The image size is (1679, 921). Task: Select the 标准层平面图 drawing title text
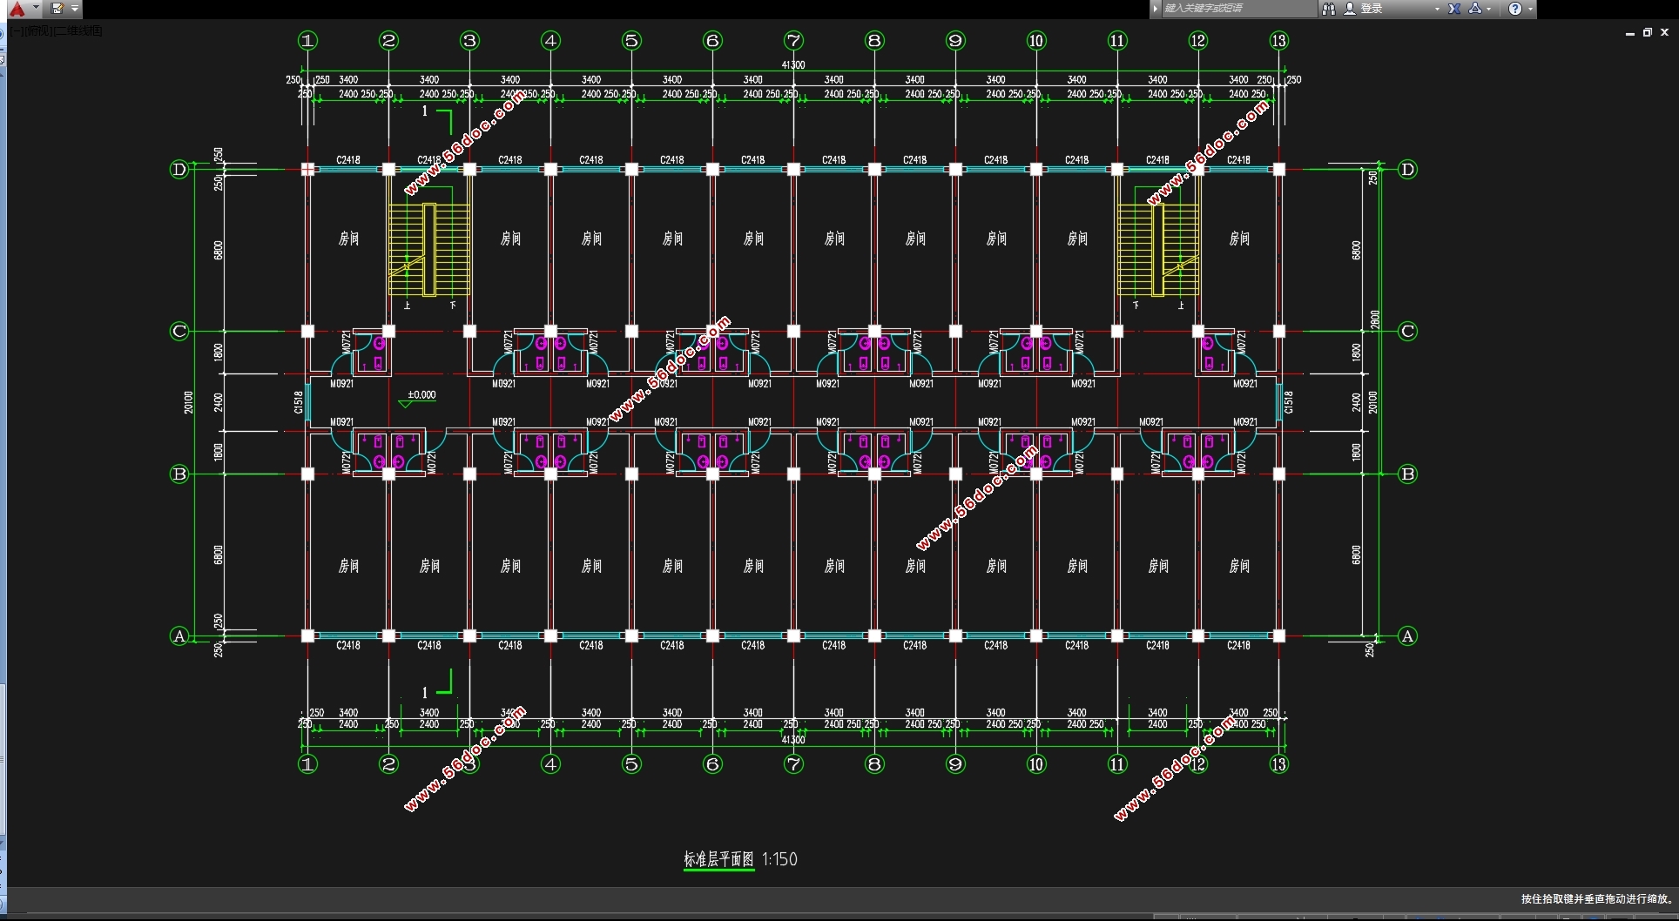click(718, 859)
